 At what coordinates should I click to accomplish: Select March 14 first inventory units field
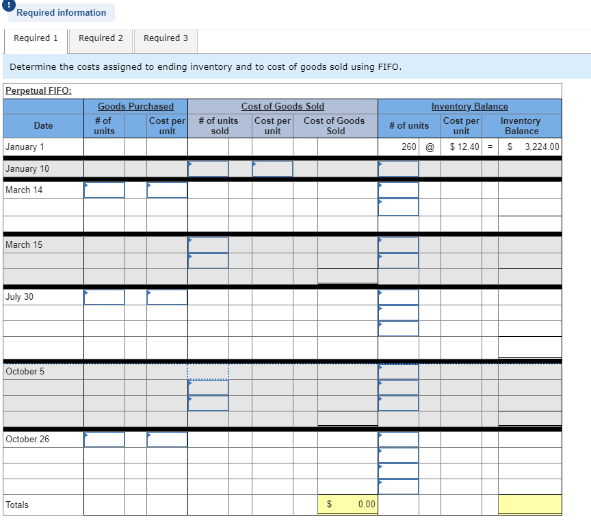(398, 190)
